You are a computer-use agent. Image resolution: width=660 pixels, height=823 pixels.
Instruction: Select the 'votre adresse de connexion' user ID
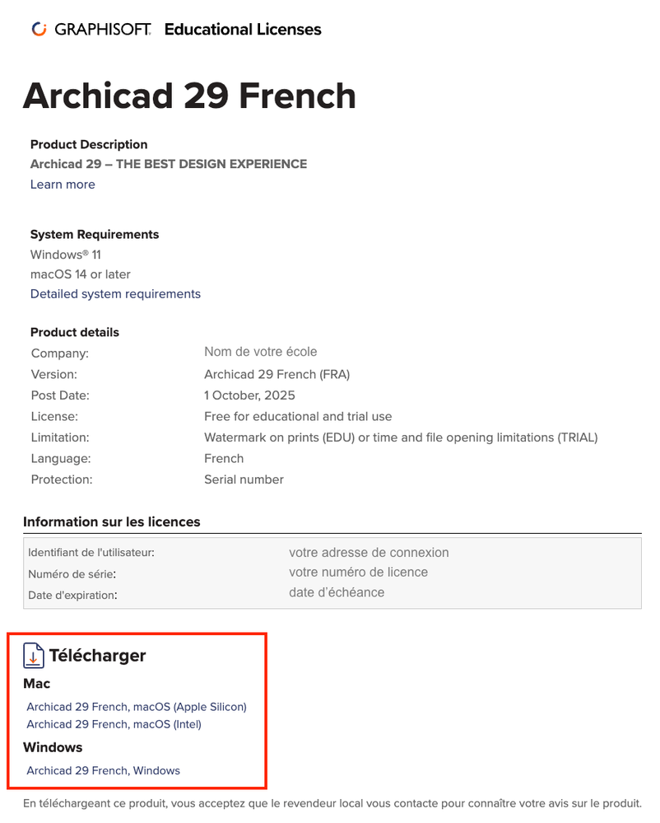[369, 552]
